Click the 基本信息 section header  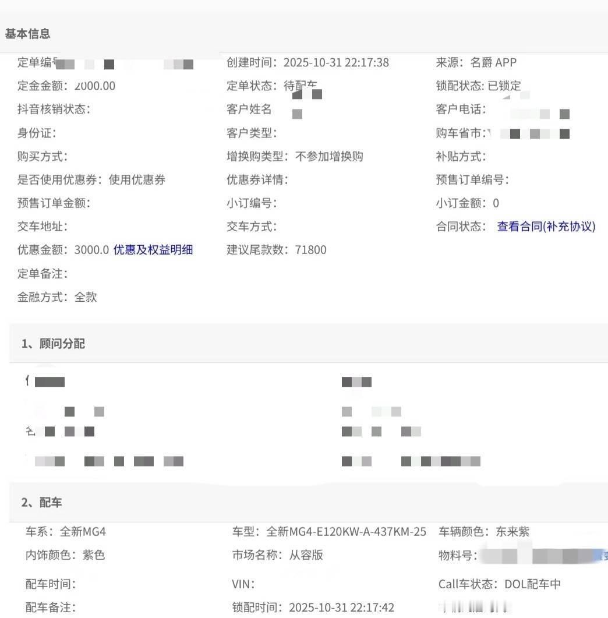pos(27,33)
